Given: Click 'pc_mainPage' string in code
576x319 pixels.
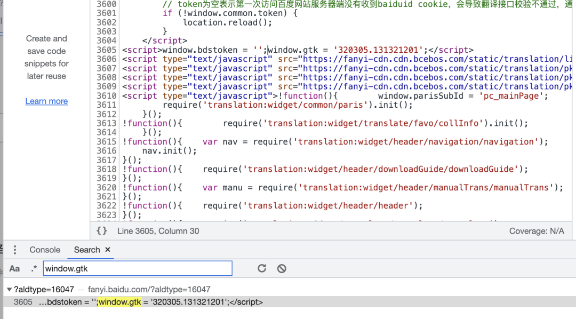Looking at the screenshot, I should [511, 96].
